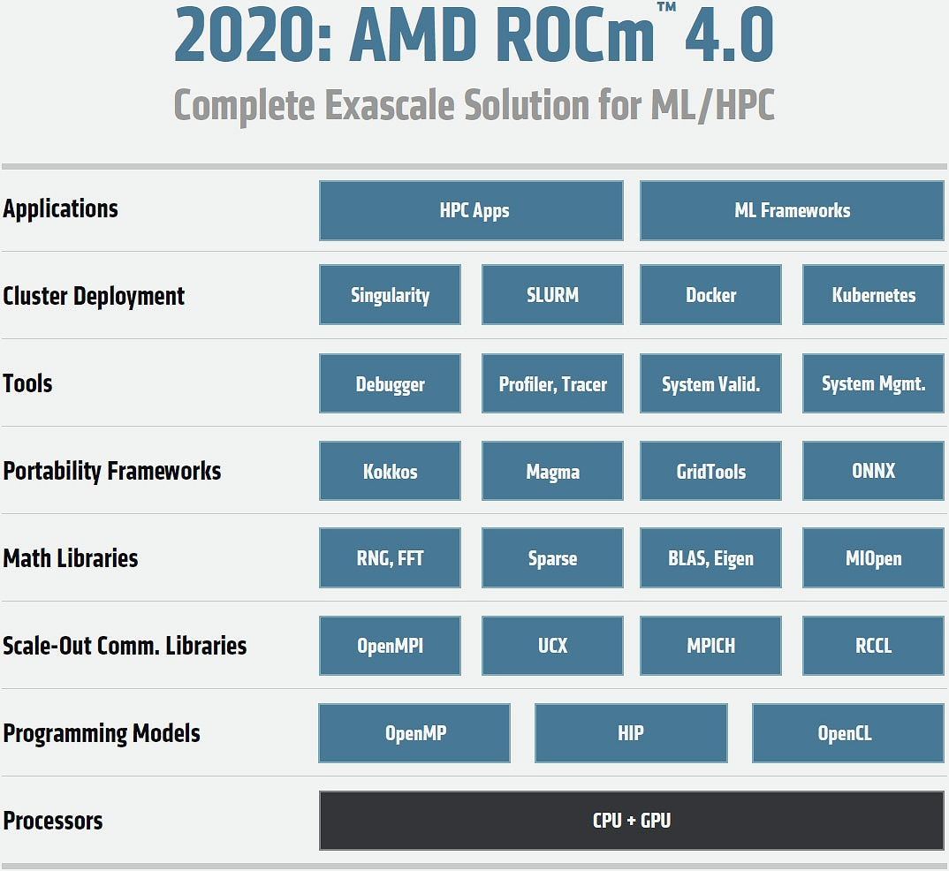Click the "Tools" row label
This screenshot has height=871, width=949.
point(28,383)
